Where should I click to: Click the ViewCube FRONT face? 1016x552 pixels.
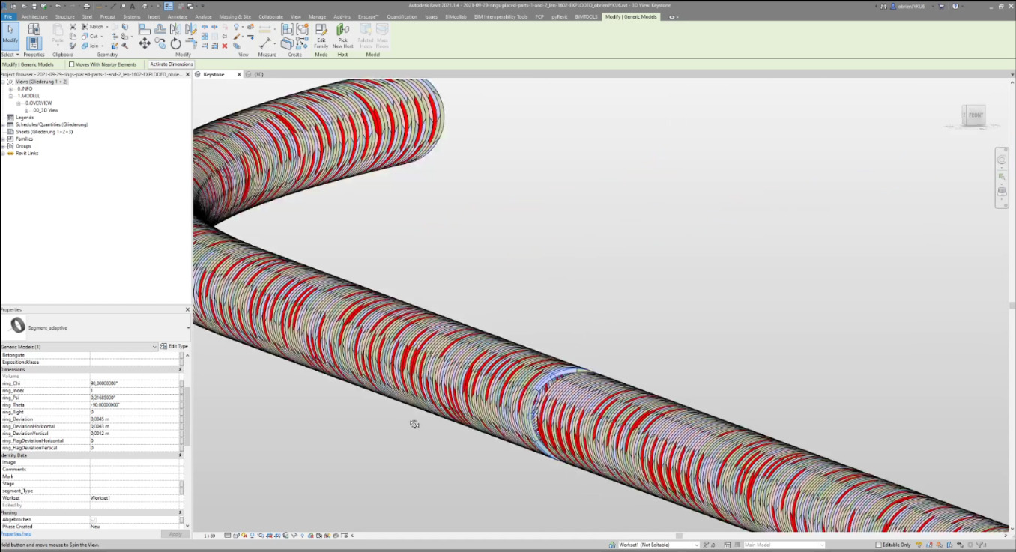[x=975, y=115]
